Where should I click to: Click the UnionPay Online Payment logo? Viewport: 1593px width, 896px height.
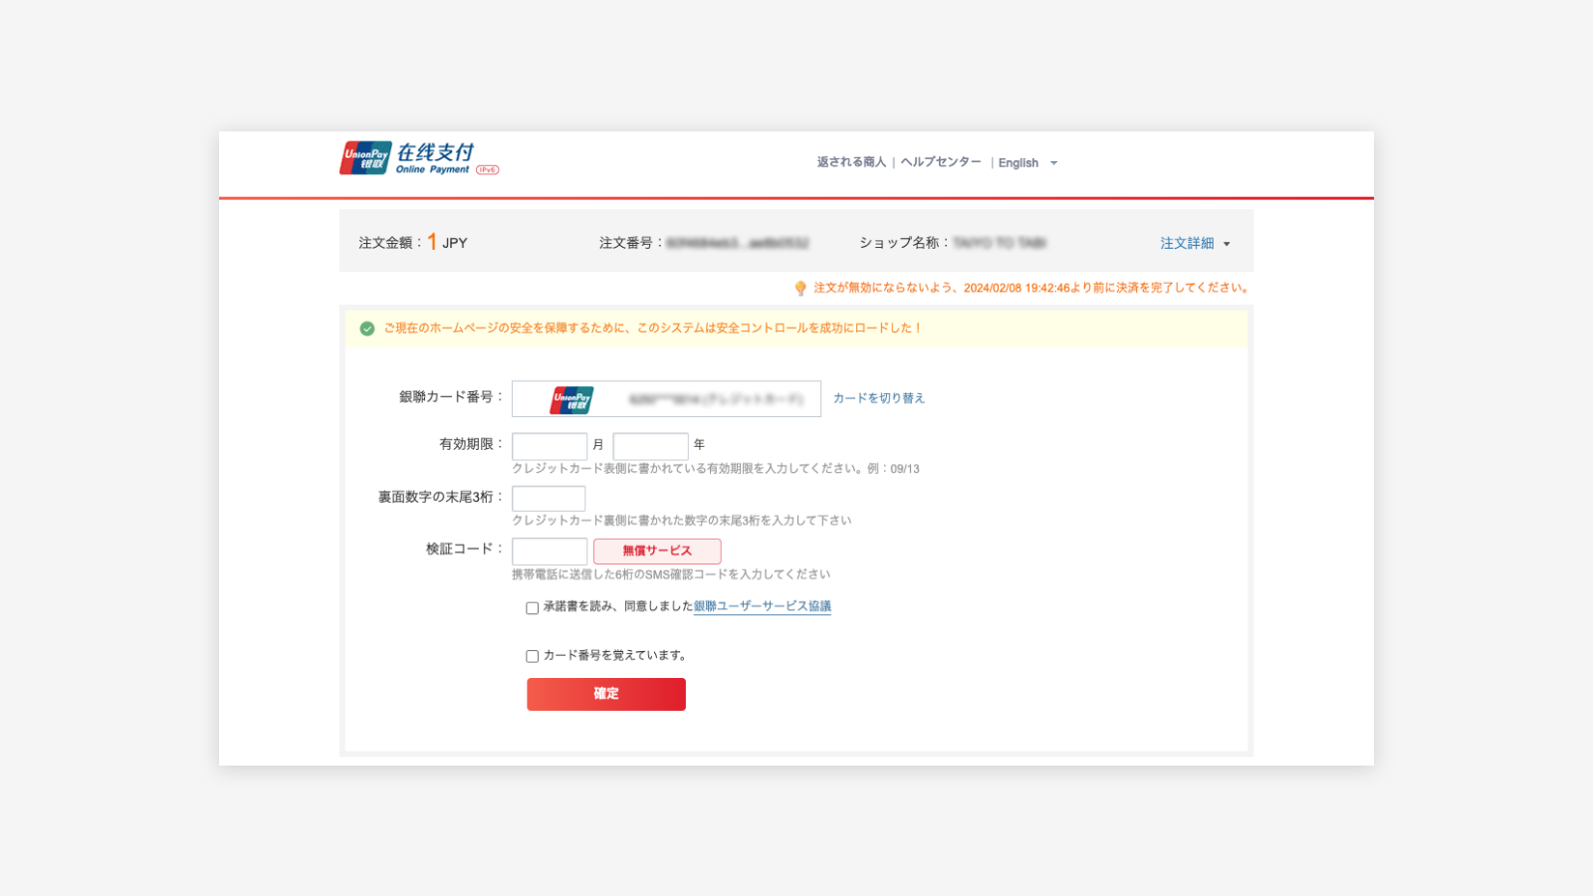click(x=418, y=158)
